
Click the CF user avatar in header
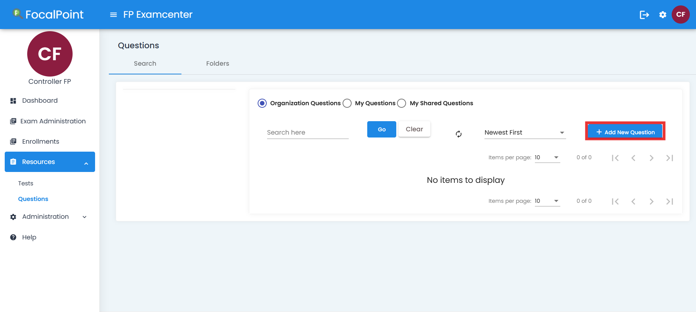point(680,15)
